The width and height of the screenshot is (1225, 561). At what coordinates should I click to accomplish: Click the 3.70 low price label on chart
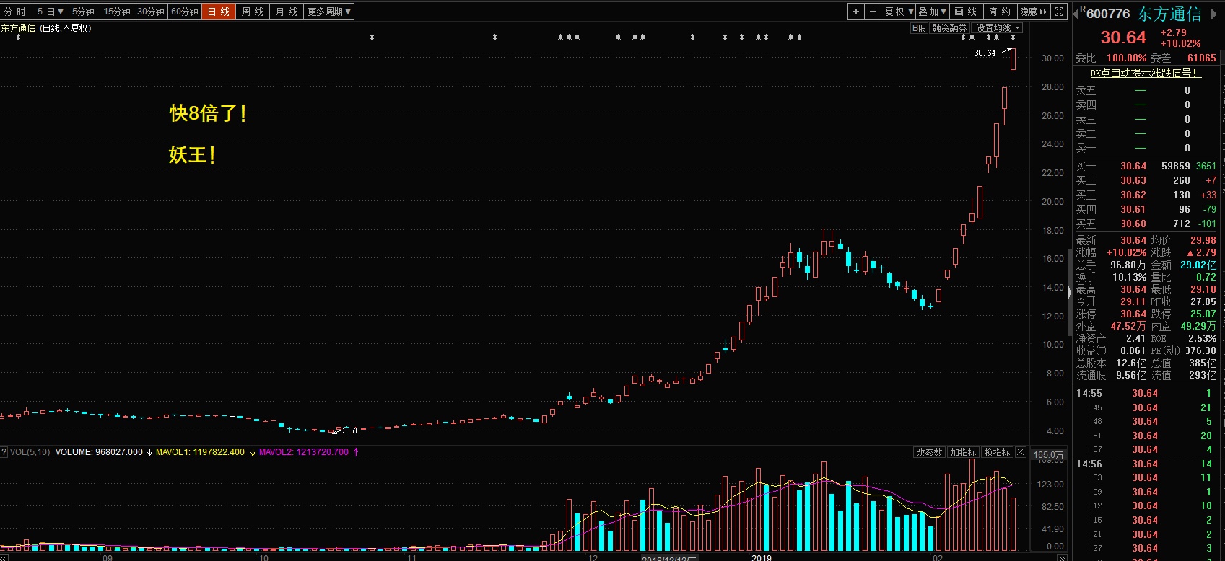351,430
